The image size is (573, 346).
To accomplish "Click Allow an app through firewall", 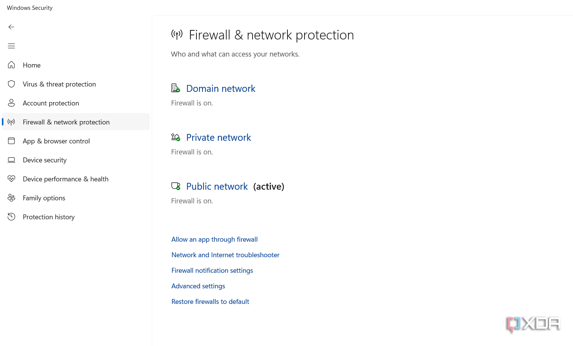I will tap(214, 239).
